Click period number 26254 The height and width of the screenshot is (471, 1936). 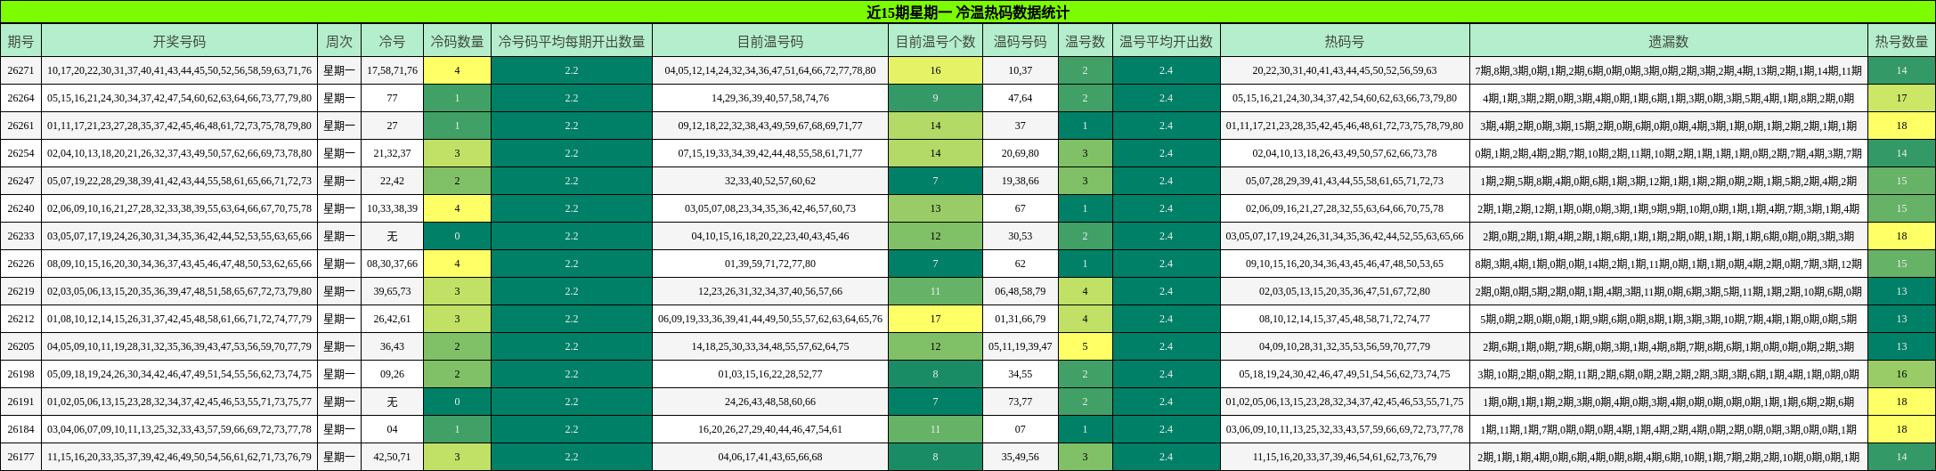(20, 153)
